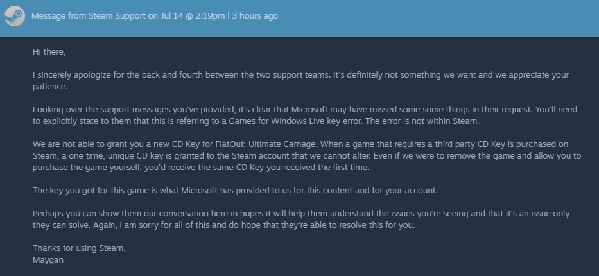The height and width of the screenshot is (276, 599).
Task: Click 'The key you got for this game' sentence
Action: (x=235, y=191)
